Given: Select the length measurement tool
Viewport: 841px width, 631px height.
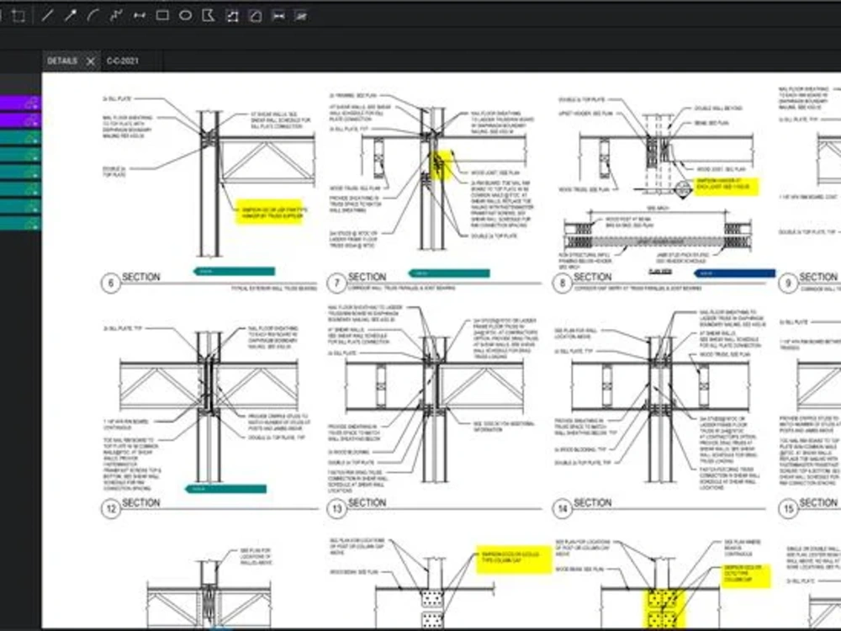Looking at the screenshot, I should (138, 14).
